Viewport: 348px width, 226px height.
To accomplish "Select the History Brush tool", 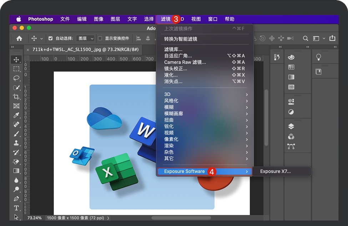I will pyautogui.click(x=16, y=153).
